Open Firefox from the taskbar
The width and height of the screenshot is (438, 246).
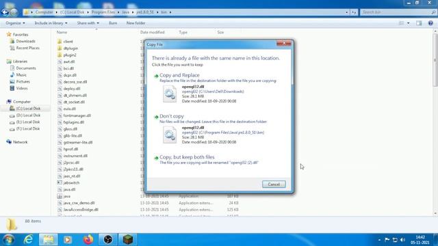pos(88,240)
